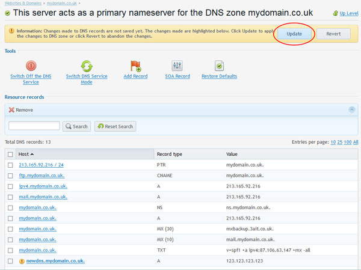Tick checkbox for newdns.mydomain.co.uk record

10,261
